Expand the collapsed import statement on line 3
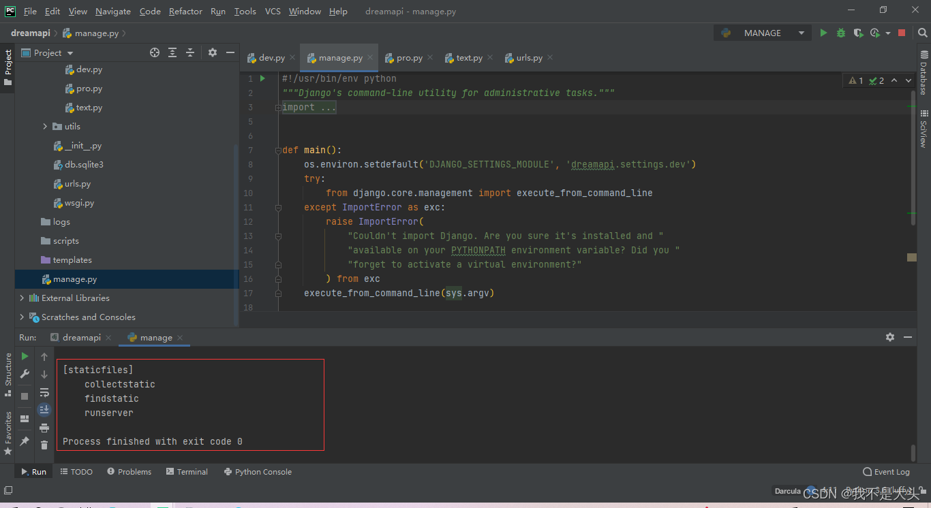Screen dimensions: 931x508 [x=277, y=107]
